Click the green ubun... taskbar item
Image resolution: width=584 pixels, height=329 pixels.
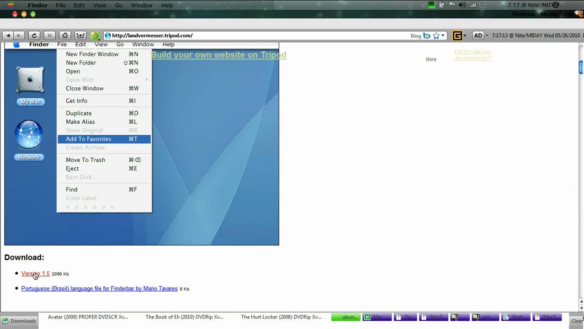click(x=346, y=317)
